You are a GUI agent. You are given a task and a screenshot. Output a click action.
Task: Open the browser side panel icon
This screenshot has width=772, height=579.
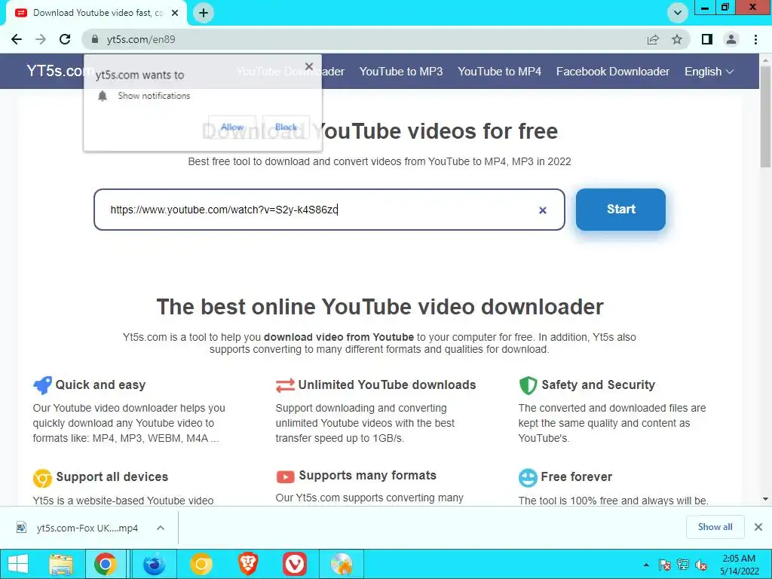click(707, 39)
